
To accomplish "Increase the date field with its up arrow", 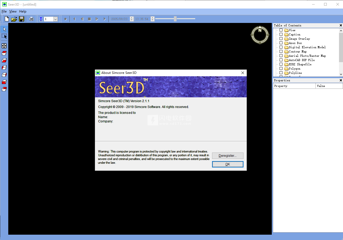I will tap(131, 18).
